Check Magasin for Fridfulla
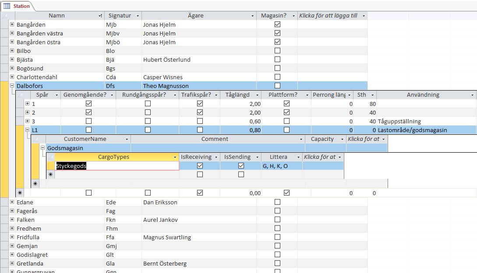 click(x=277, y=237)
